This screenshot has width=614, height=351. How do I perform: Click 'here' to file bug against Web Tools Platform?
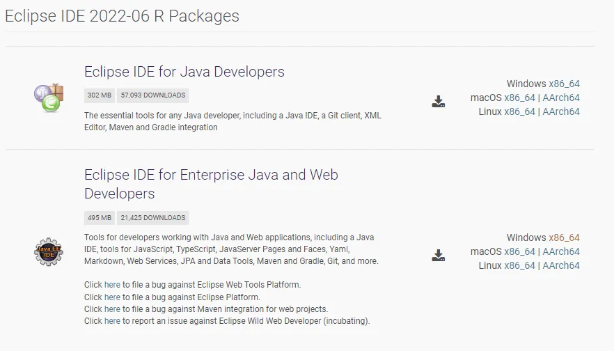tap(112, 285)
